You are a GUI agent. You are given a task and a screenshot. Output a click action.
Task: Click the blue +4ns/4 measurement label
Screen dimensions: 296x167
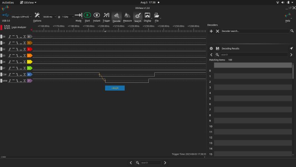click(115, 88)
